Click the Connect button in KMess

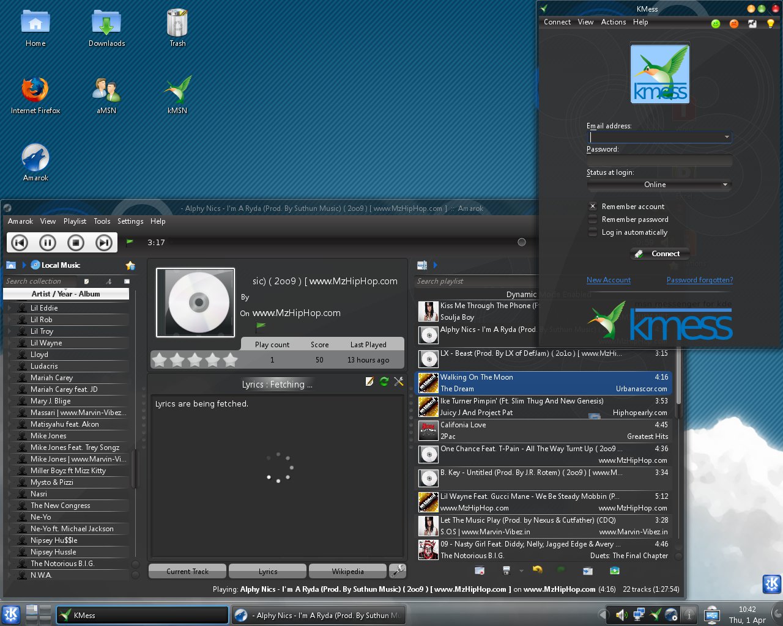(x=659, y=254)
